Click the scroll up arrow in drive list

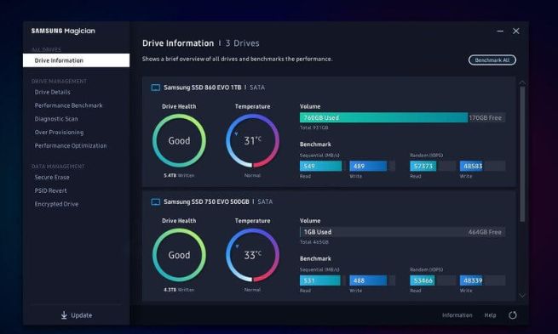522,83
